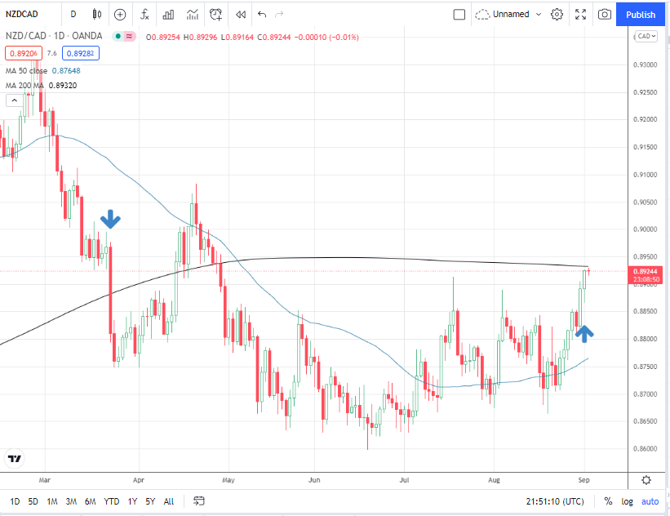The width and height of the screenshot is (670, 516).
Task: Toggle percent scale mode
Action: [x=608, y=501]
